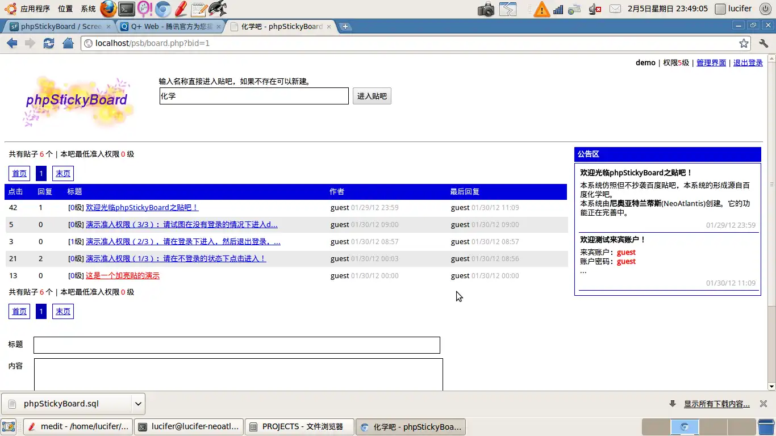Viewport: 776px width, 436px height.
Task: Click the bottom 末页 pagination link
Action: click(x=63, y=312)
